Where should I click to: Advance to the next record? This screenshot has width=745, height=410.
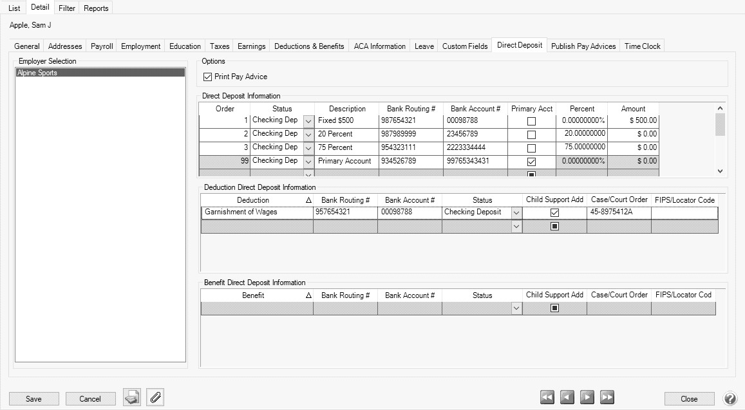tap(587, 398)
